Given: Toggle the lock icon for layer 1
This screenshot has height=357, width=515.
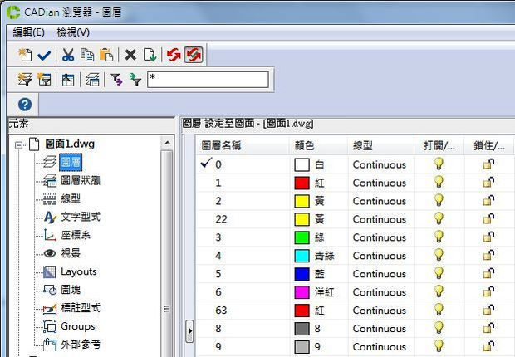Looking at the screenshot, I should tap(488, 182).
